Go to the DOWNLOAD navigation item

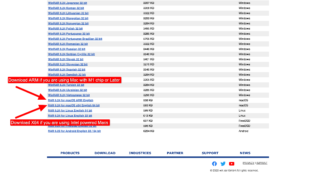pyautogui.click(x=105, y=153)
